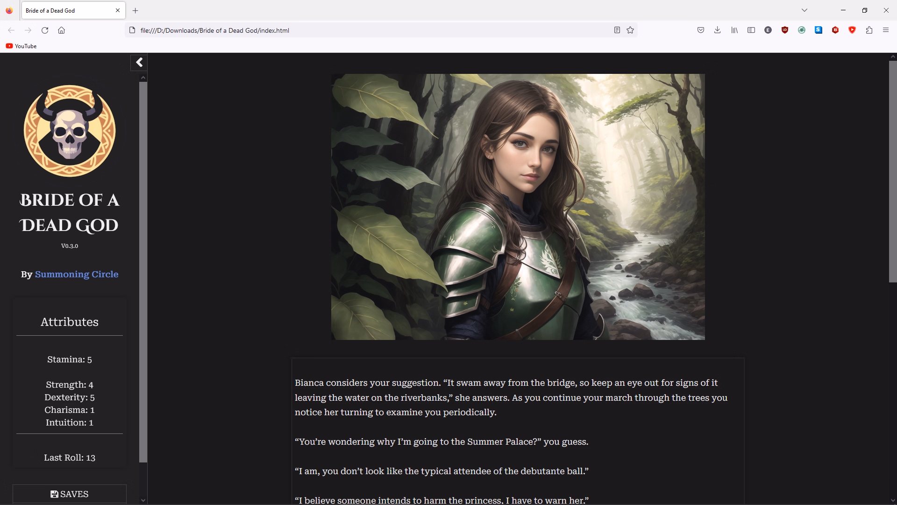The image size is (897, 505).
Task: Switch to the Bride of a Dead God tab
Action: [65, 10]
